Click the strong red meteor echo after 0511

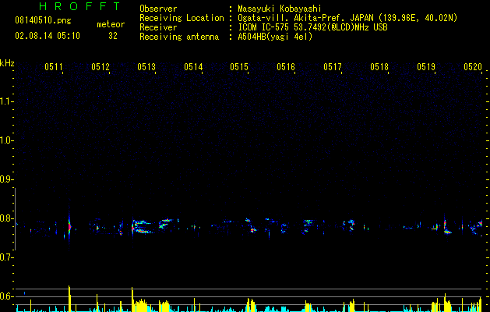coord(69,226)
